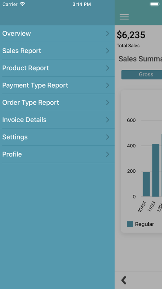162x289 pixels.
Task: Click the $6,235 total sales amount
Action: [x=131, y=35]
